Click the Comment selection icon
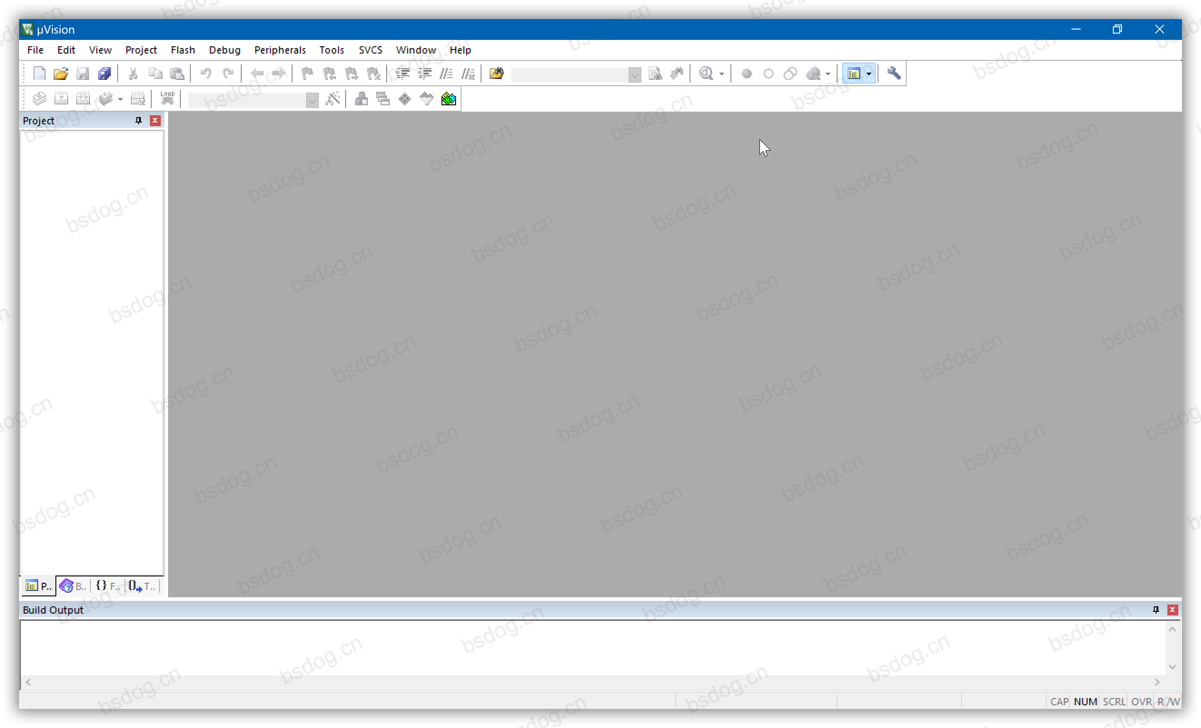This screenshot has height=728, width=1201. pyautogui.click(x=446, y=74)
